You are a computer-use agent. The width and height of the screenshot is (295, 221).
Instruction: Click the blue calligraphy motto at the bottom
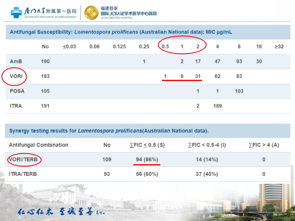[61, 211]
